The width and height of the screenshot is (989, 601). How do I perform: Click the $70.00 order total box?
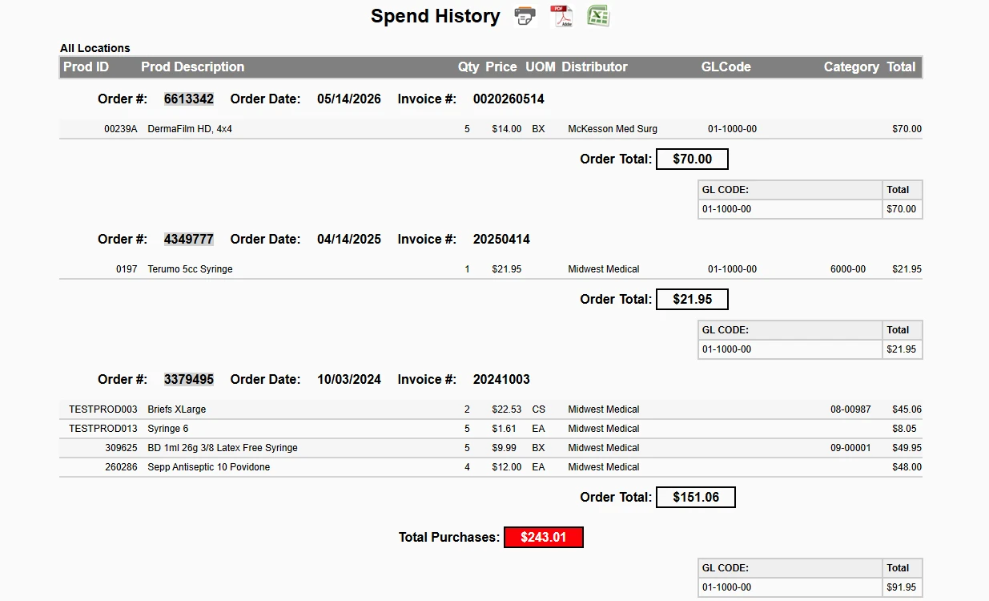[692, 159]
